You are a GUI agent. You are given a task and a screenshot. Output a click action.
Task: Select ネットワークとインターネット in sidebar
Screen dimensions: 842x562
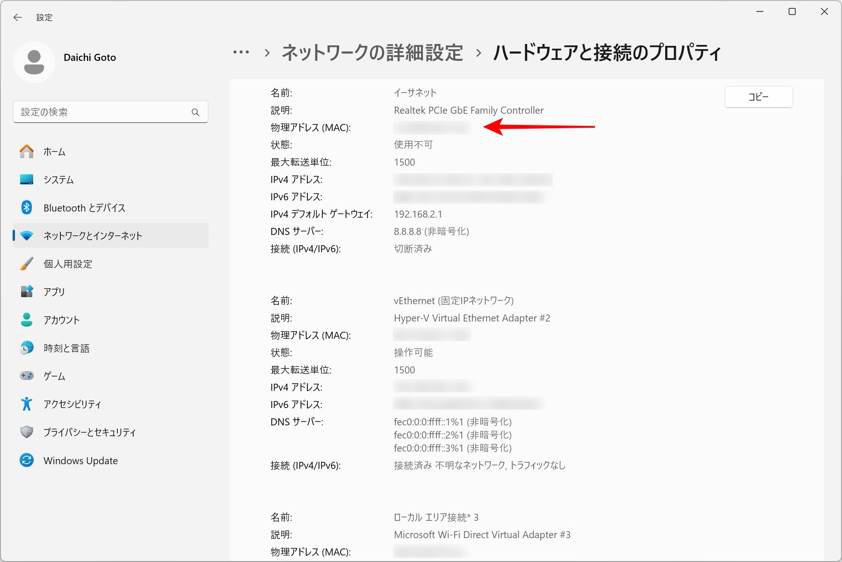click(110, 236)
